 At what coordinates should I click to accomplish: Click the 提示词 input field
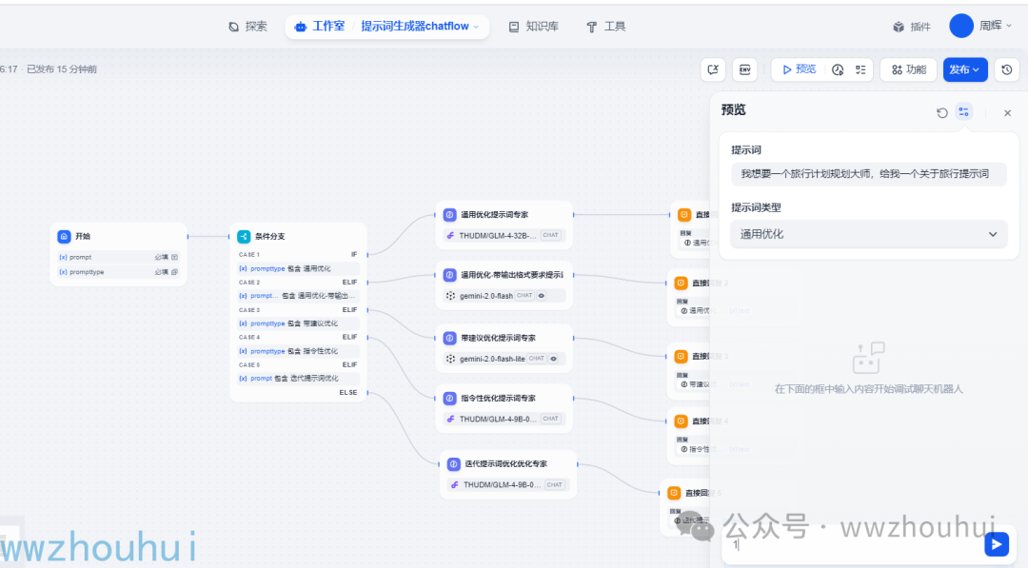click(x=869, y=173)
